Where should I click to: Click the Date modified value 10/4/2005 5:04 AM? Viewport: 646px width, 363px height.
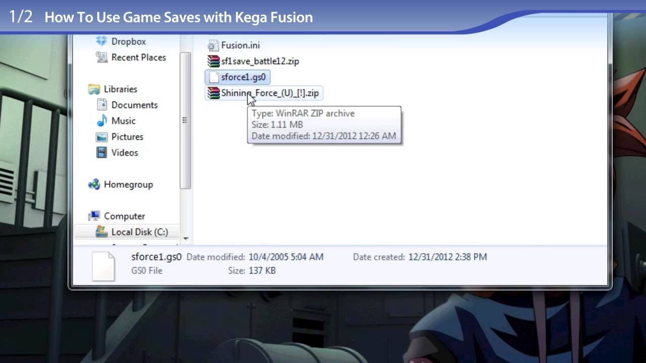point(286,257)
